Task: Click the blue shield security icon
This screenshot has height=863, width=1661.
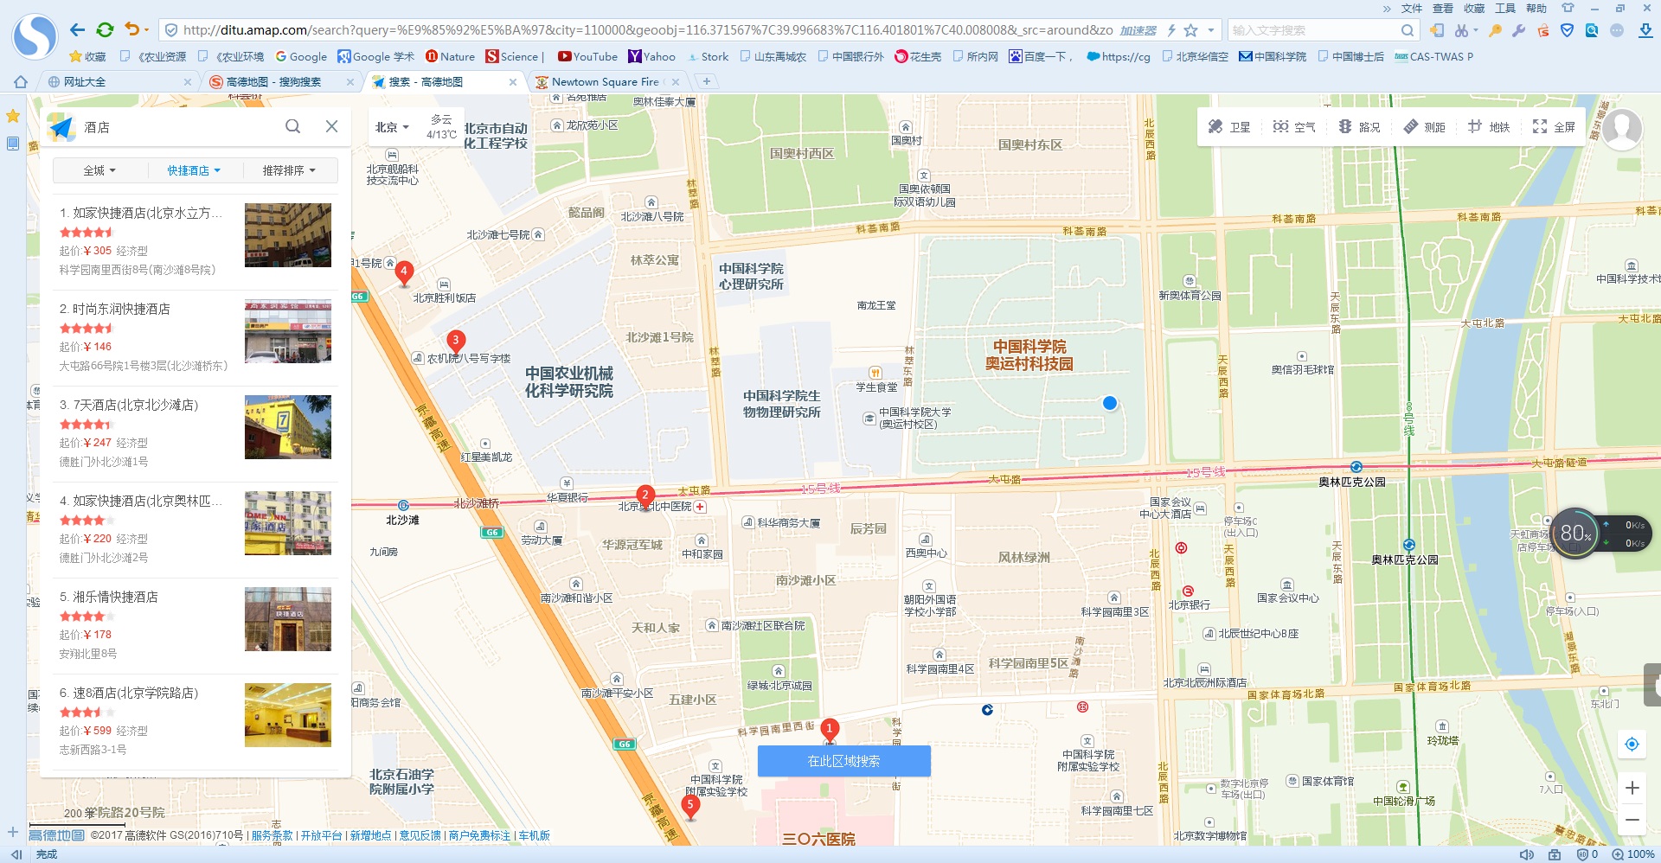Action: point(1567,30)
